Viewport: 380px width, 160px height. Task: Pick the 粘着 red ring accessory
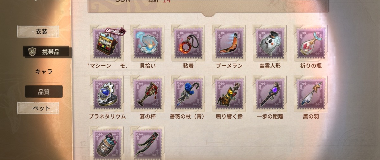(x=188, y=43)
